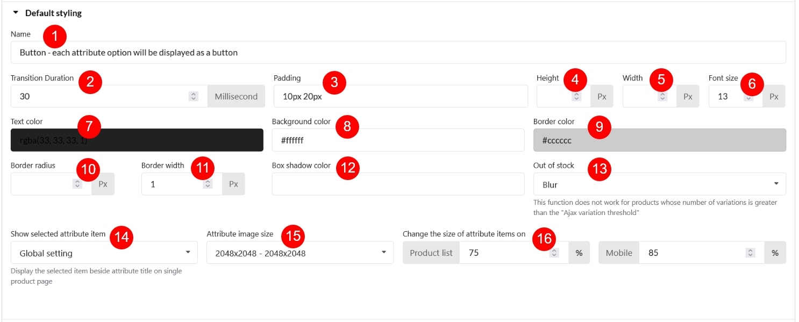Open the Out of stock dropdown
Screen dimensions: 799x322
(659, 184)
